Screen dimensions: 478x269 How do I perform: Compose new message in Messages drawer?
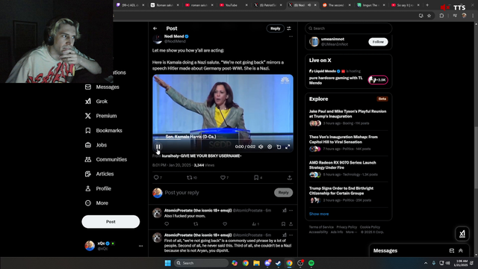(452, 251)
